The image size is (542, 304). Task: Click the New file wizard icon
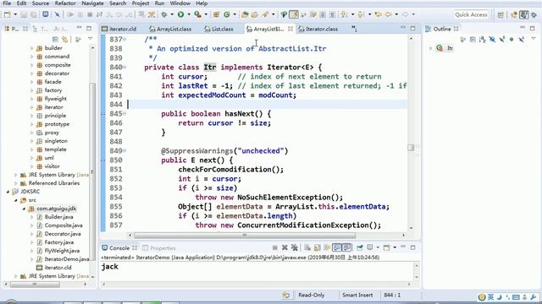8,14
